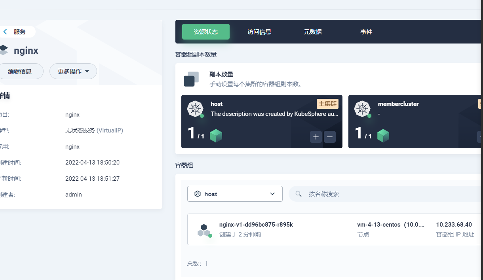The image size is (483, 280).
Task: Click the 容器组 IP 地址 label
Action: pos(455,234)
